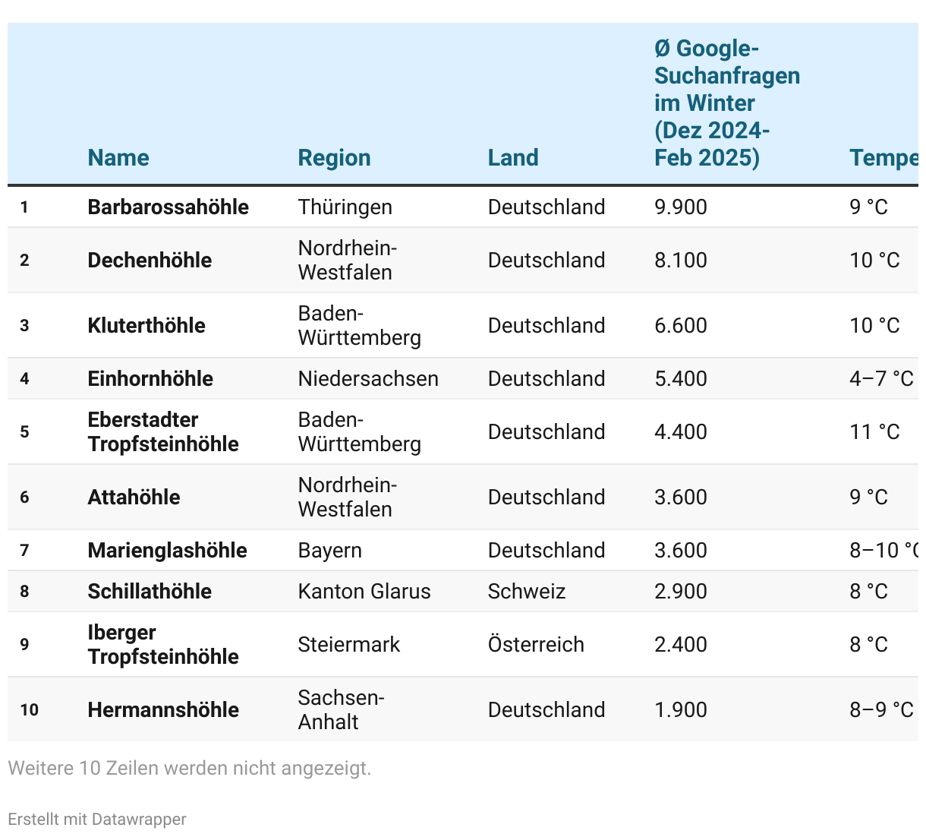Click the Österreich country cell
This screenshot has width=926, height=837.
coord(536,644)
